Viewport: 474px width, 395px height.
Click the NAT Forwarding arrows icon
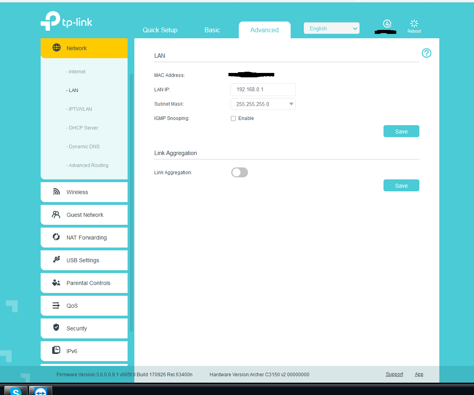pos(56,237)
